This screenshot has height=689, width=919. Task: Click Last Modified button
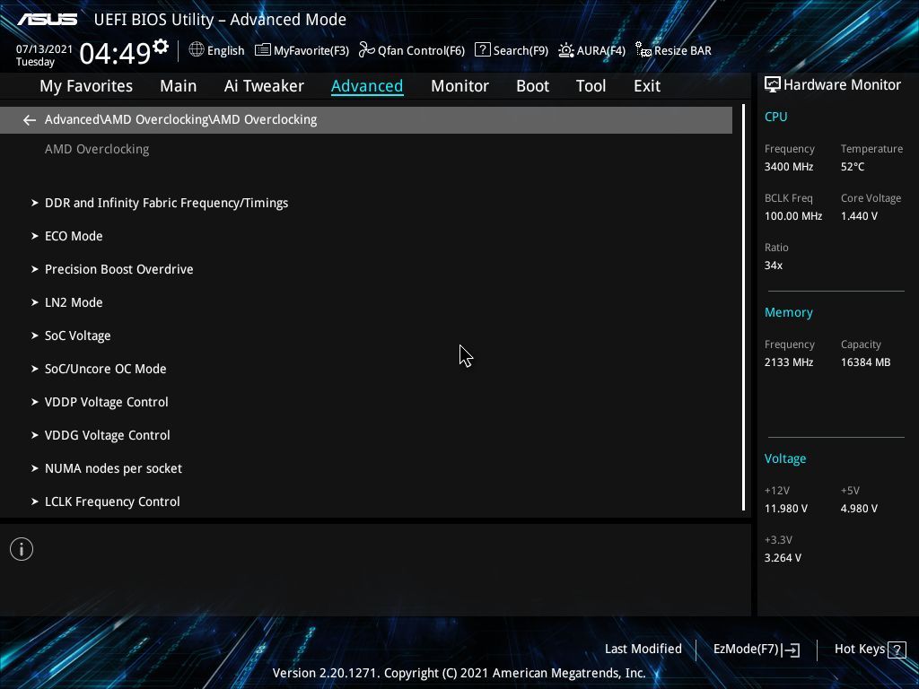tap(643, 650)
